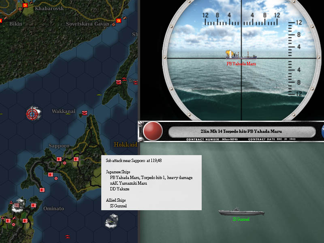Click 'SS Gunnel' in the combat report box

(118, 206)
